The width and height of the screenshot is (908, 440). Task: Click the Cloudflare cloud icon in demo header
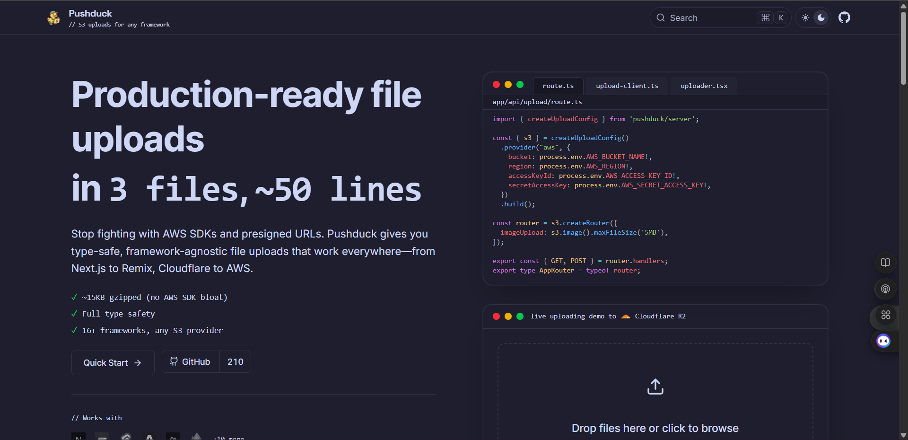pyautogui.click(x=625, y=316)
